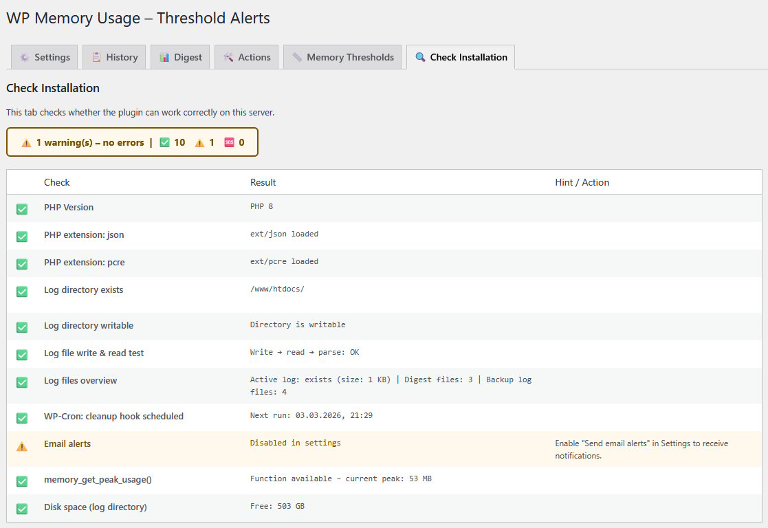Click the green check icon beside count 10
This screenshot has width=768, height=528.
164,142
